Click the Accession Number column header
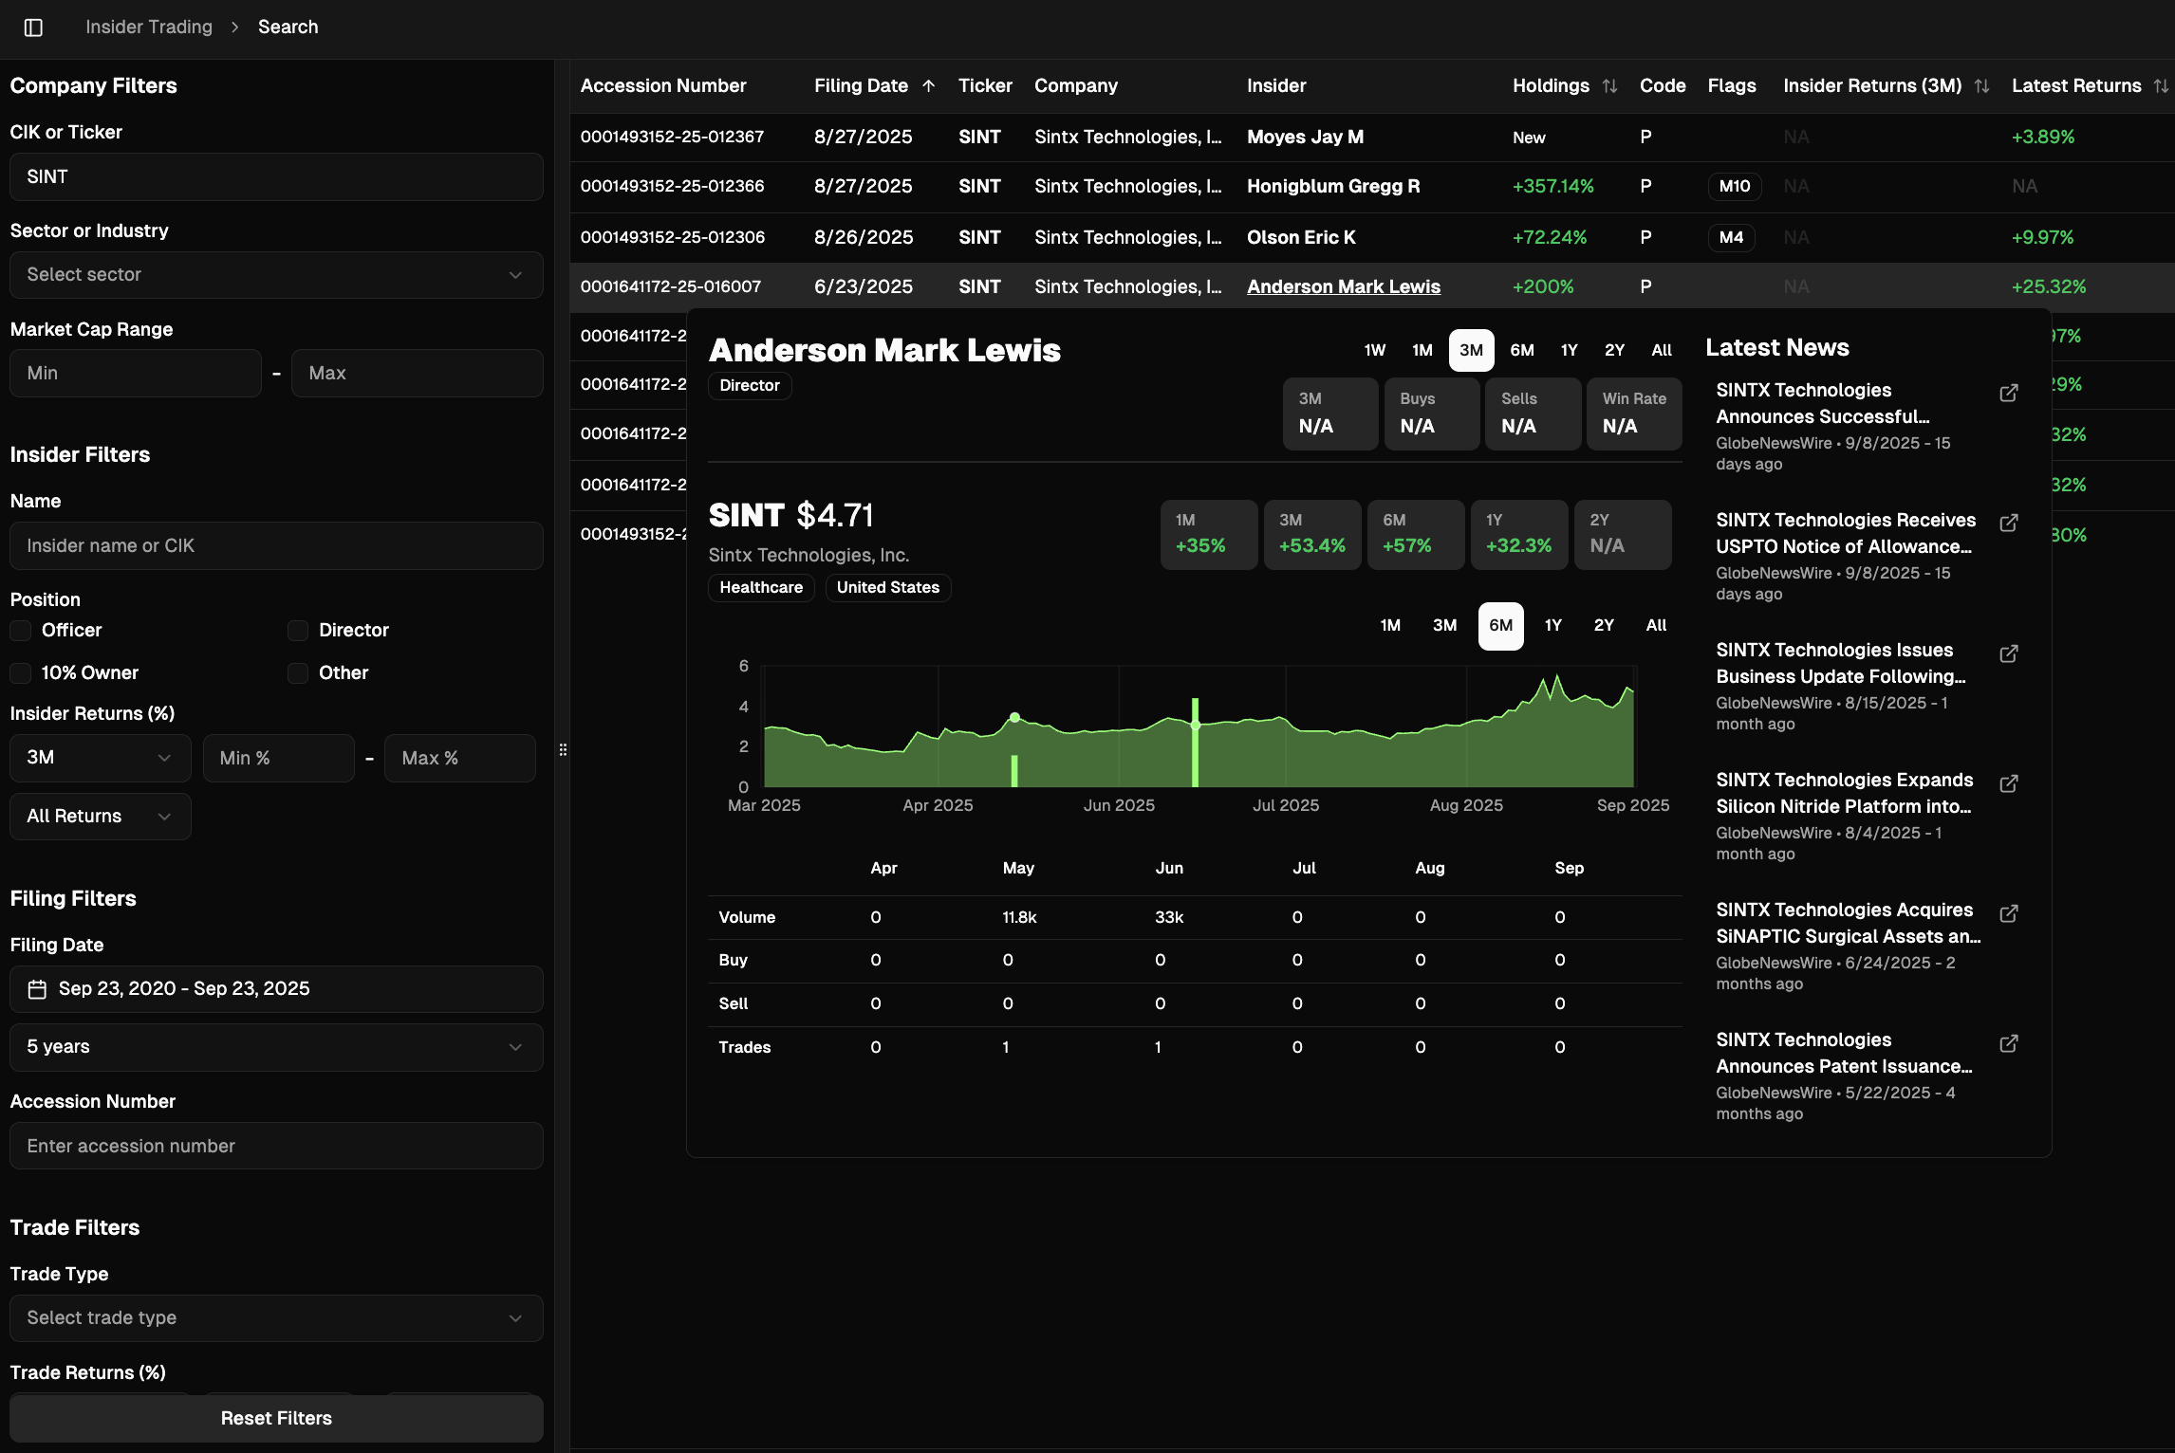Screen dimensions: 2175x1453 (x=663, y=86)
